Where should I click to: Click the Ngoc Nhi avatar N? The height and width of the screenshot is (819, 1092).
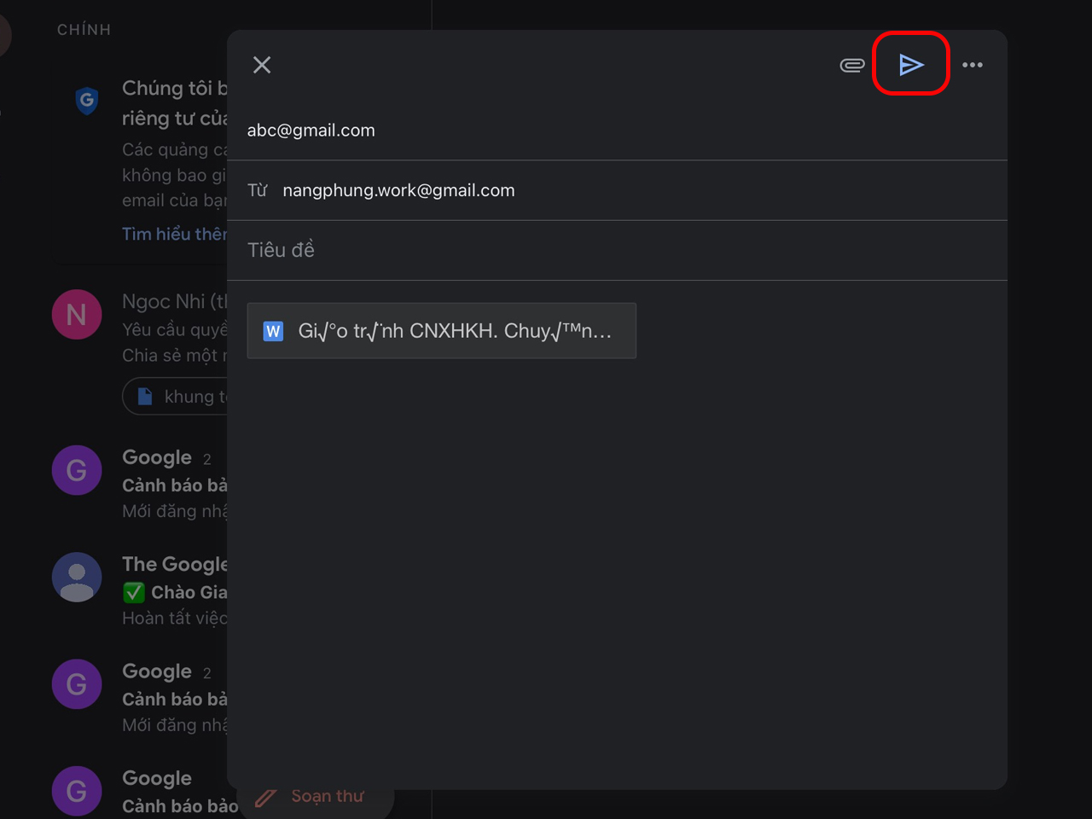(x=77, y=315)
